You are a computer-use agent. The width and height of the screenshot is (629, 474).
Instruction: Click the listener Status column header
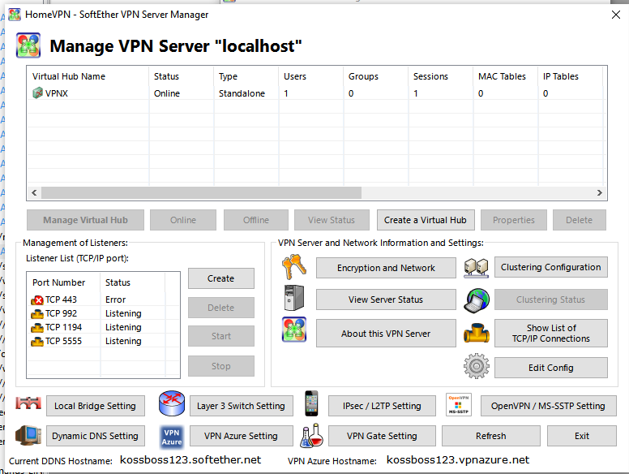(x=132, y=282)
